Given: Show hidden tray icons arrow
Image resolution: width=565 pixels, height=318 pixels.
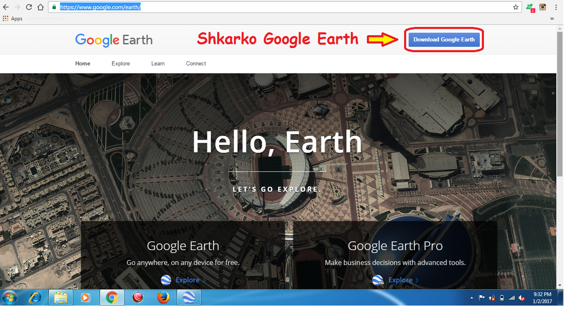Looking at the screenshot, I should [472, 298].
